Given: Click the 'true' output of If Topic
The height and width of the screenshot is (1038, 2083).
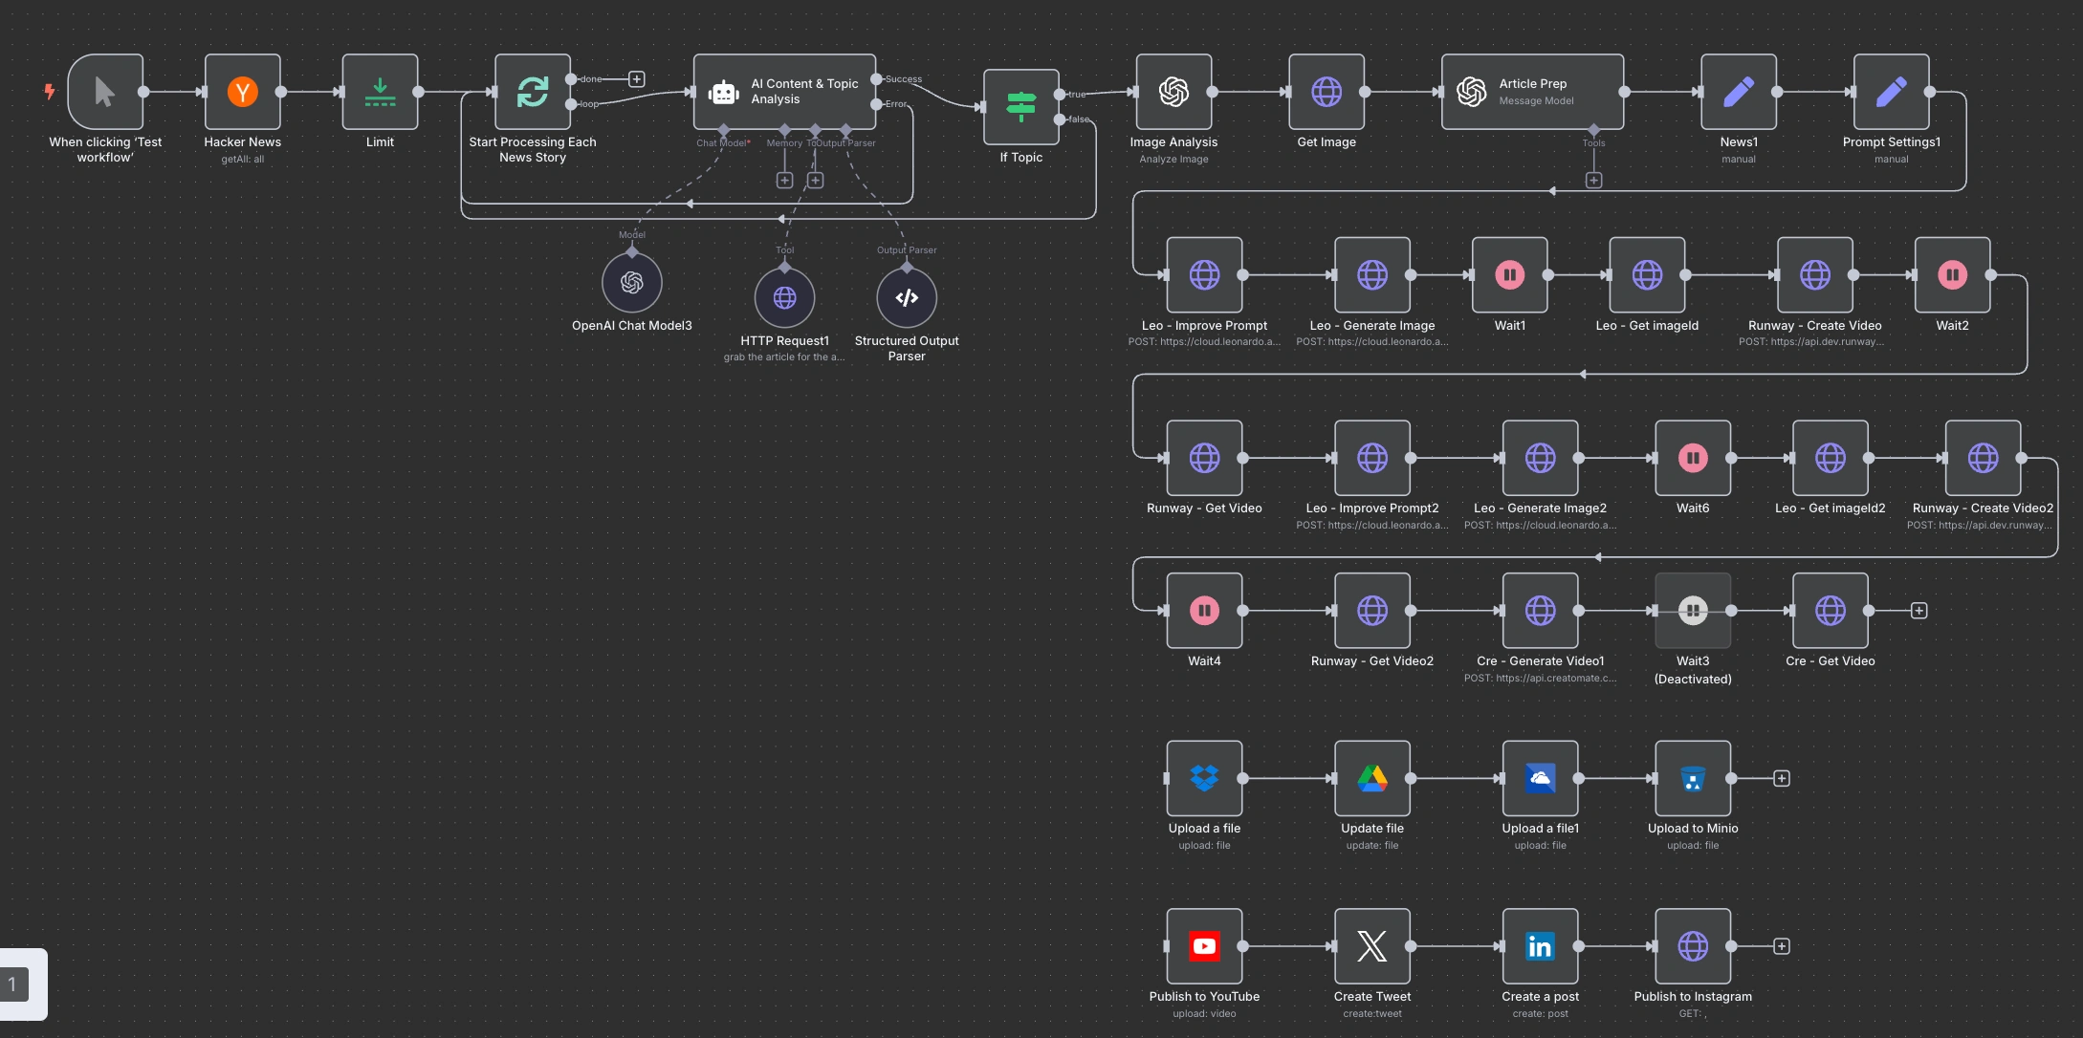Looking at the screenshot, I should click(x=1060, y=95).
